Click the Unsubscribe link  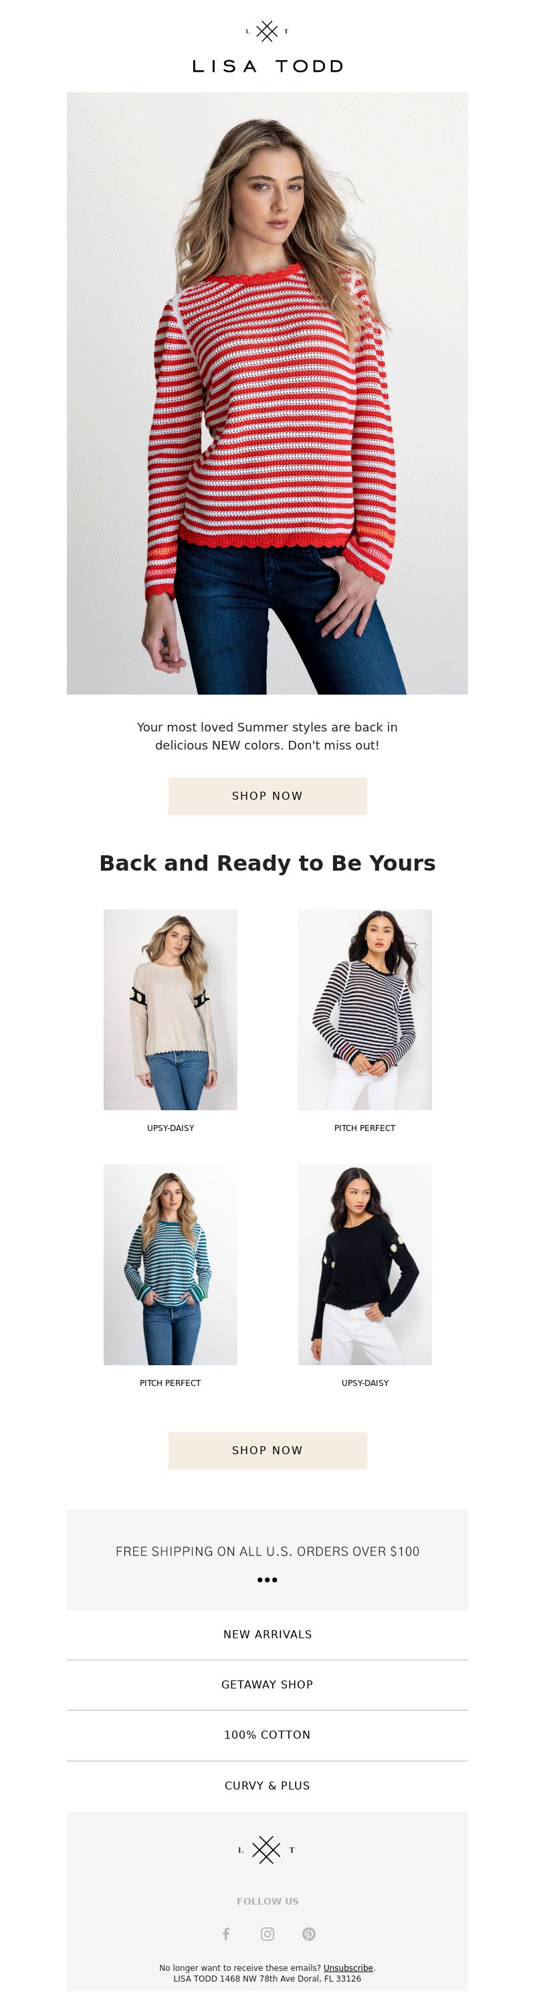point(348,1968)
